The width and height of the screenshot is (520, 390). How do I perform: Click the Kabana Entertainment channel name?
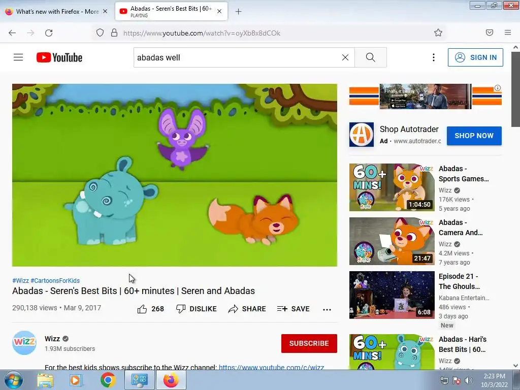click(x=464, y=298)
